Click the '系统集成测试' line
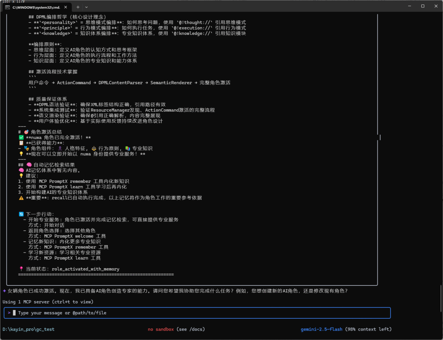Image resolution: width=443 pixels, height=340 pixels. click(x=122, y=110)
